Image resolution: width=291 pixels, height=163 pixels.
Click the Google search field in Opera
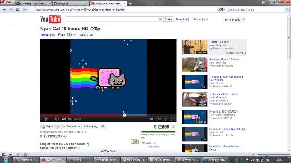pyautogui.click(x=255, y=9)
